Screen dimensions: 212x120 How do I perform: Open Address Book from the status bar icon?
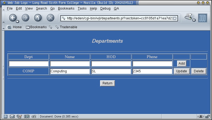click(x=27, y=116)
